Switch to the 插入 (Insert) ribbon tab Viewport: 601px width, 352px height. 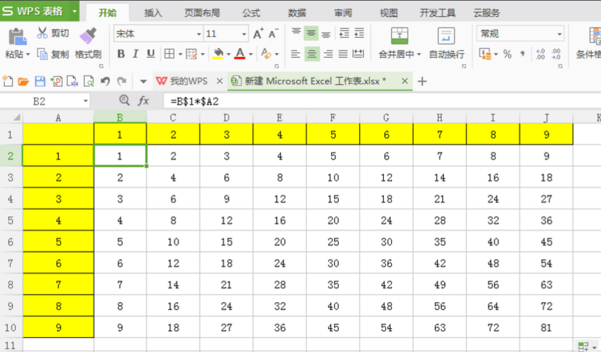point(153,13)
